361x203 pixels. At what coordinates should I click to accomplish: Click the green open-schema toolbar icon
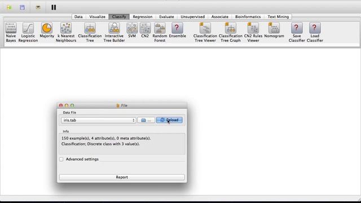[x=9, y=7]
